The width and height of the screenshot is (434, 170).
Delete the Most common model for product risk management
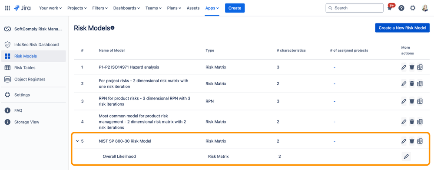tap(412, 122)
